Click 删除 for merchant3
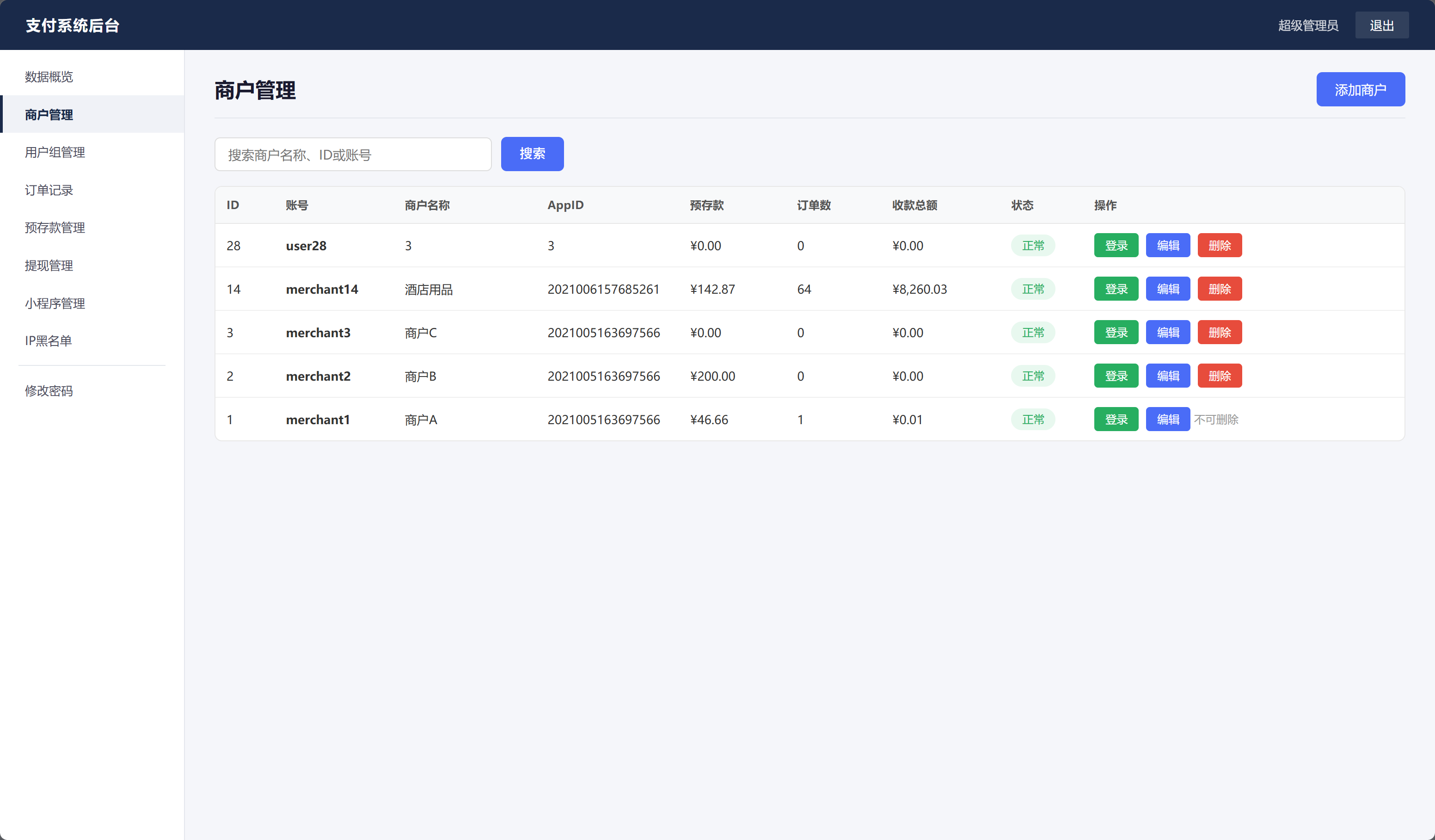 (1220, 332)
